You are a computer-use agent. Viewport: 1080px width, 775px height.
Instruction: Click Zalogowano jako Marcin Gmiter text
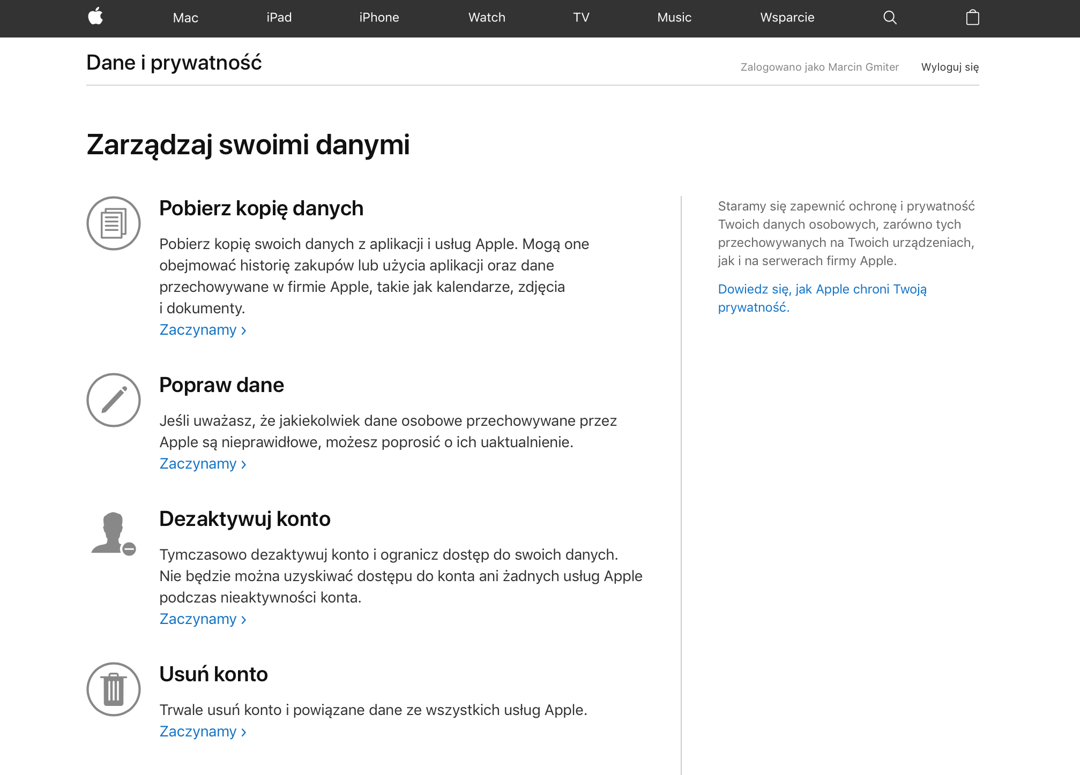coord(820,67)
